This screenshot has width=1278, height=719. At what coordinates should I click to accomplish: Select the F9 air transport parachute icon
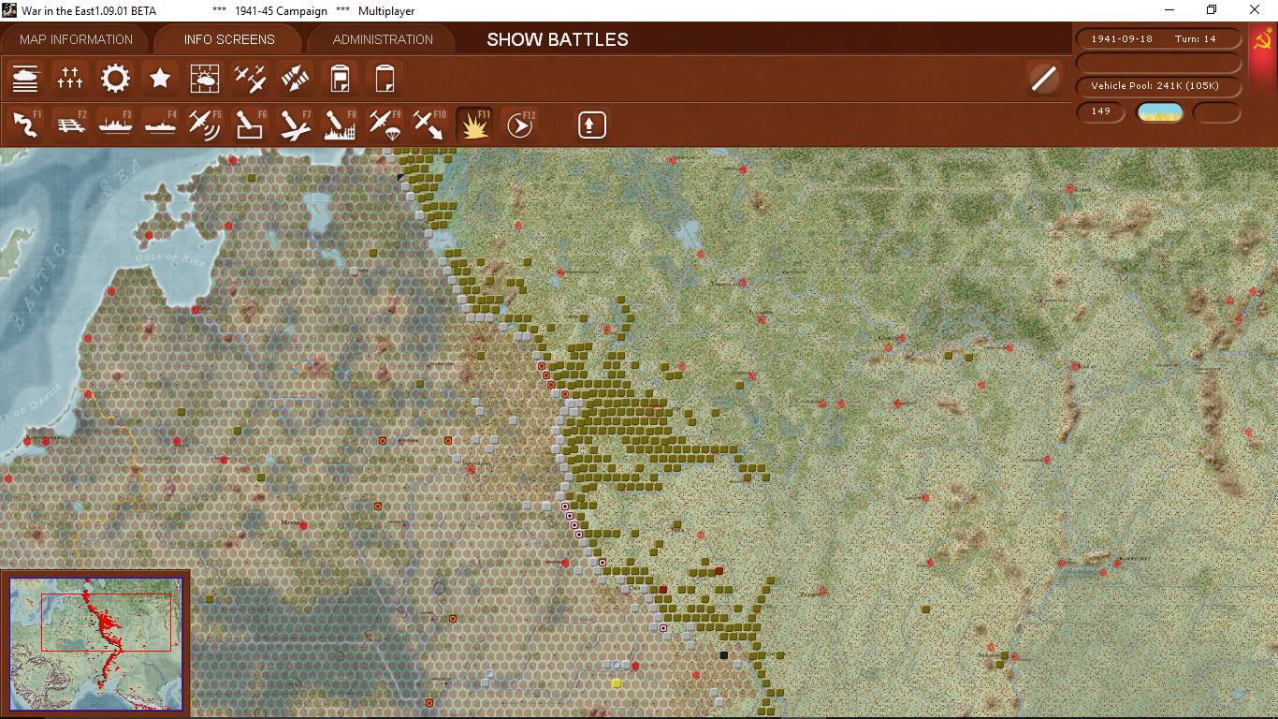(x=385, y=124)
